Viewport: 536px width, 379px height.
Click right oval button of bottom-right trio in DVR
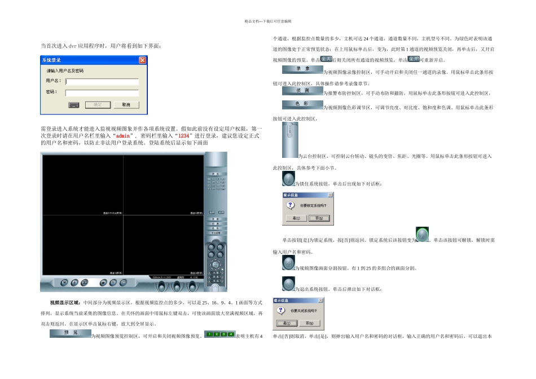click(192, 287)
